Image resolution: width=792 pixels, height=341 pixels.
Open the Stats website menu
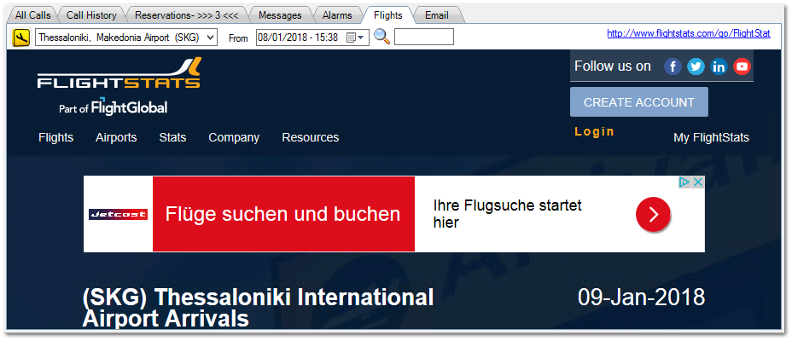[172, 137]
